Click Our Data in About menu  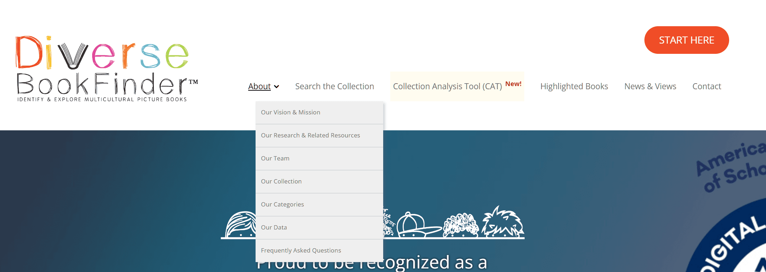point(319,228)
